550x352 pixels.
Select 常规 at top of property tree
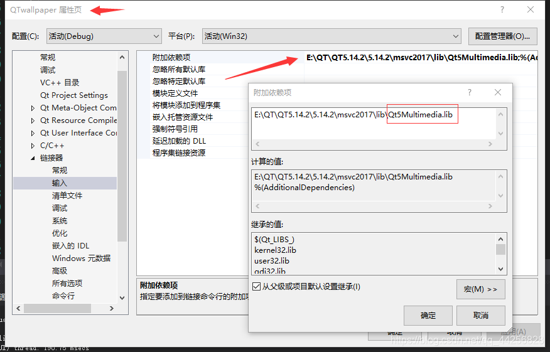[x=48, y=58]
